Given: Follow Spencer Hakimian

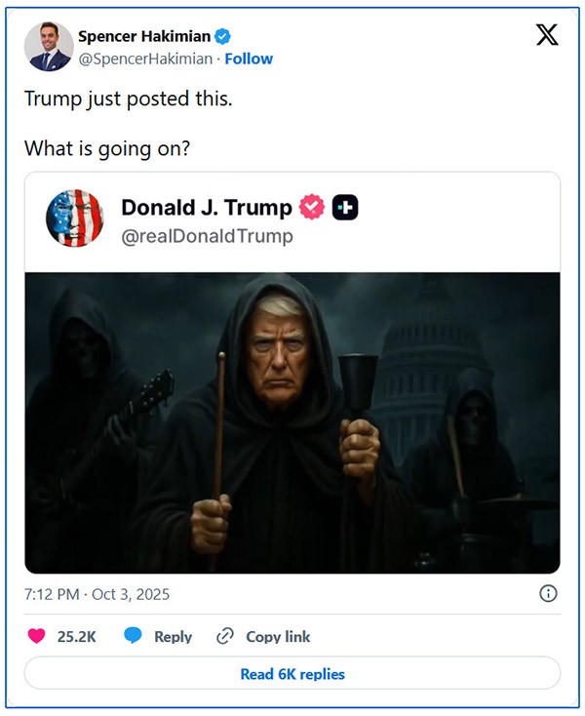Looking at the screenshot, I should click(249, 59).
